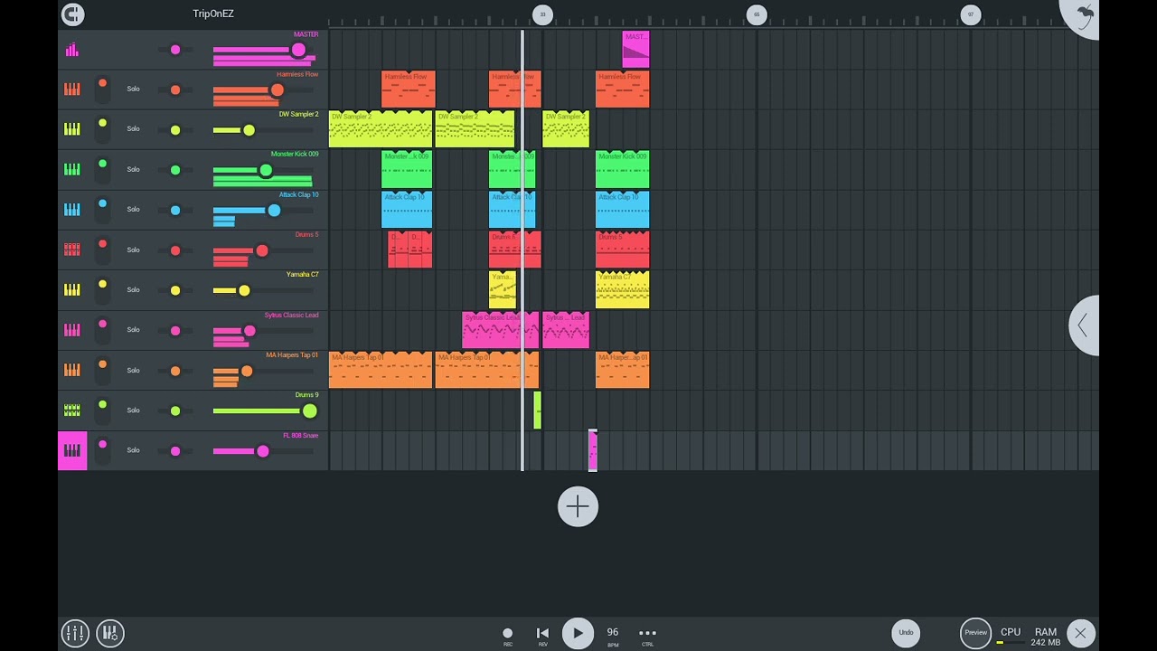Select the Drums 9 drum pad icon

tap(72, 410)
